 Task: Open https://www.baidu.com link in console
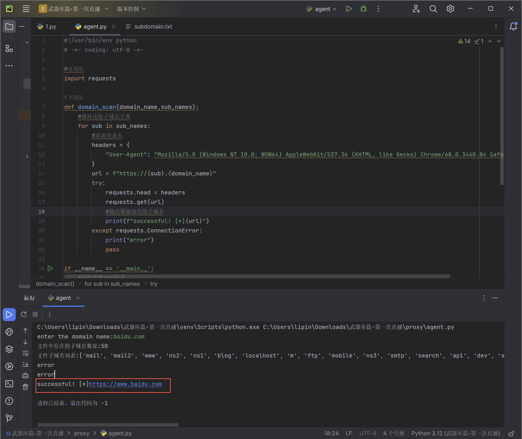coord(125,384)
